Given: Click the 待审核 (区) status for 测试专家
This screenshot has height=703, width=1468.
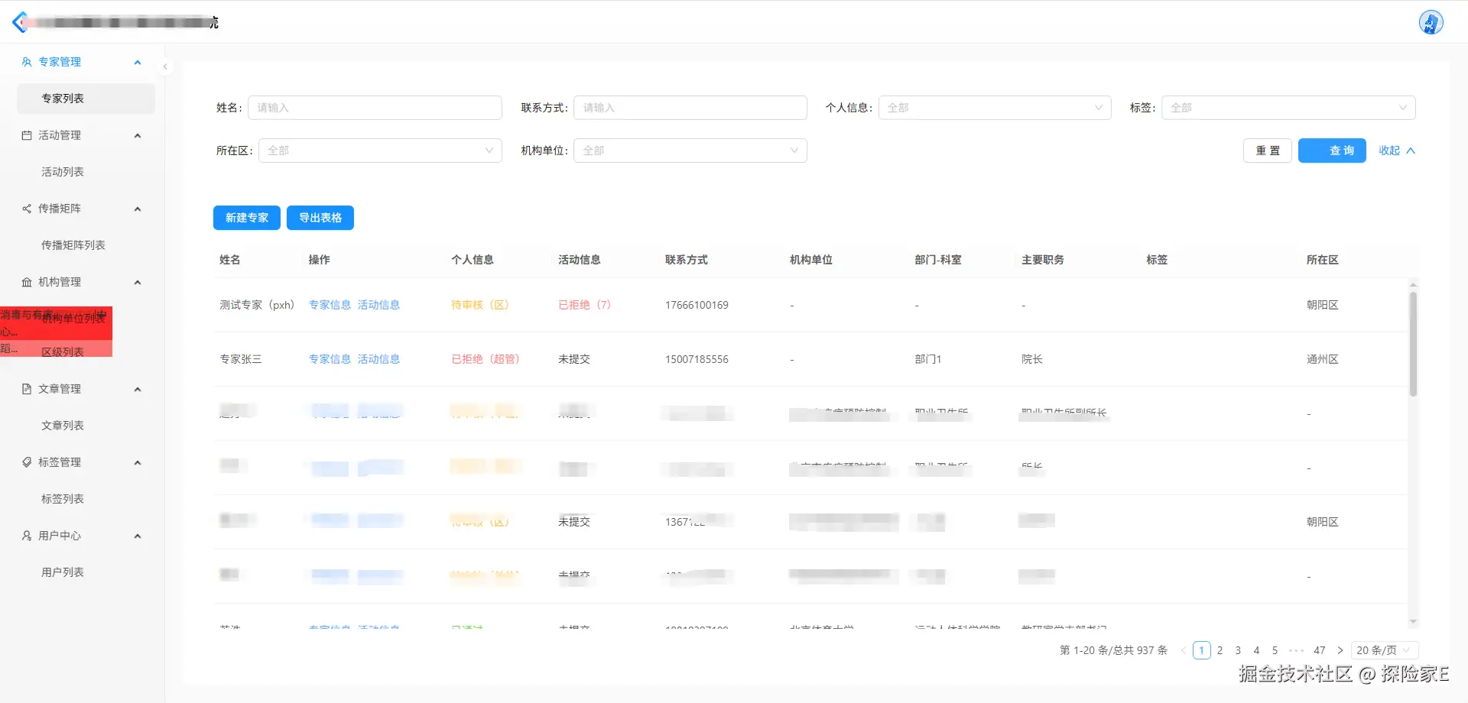Looking at the screenshot, I should [480, 305].
